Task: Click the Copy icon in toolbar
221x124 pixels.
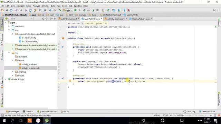Action: [31, 10]
